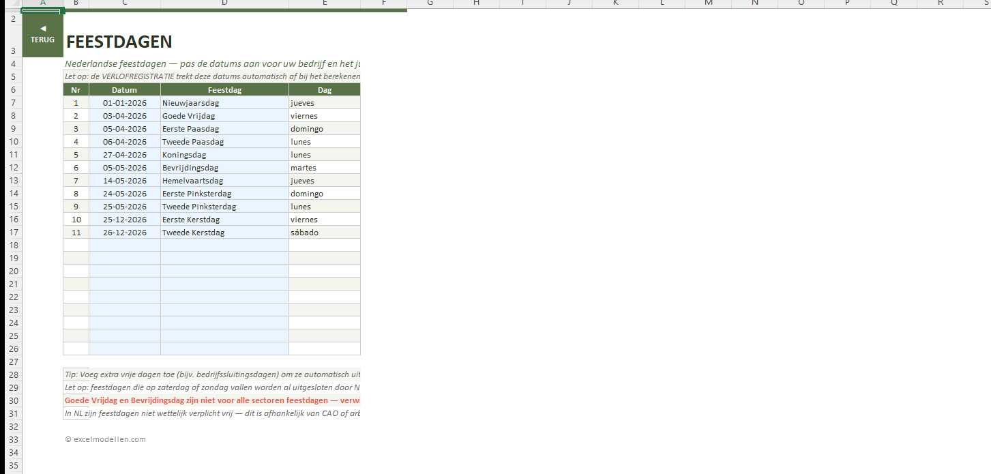
Task: Click the excelmodellen.com copyright text
Action: [106, 439]
